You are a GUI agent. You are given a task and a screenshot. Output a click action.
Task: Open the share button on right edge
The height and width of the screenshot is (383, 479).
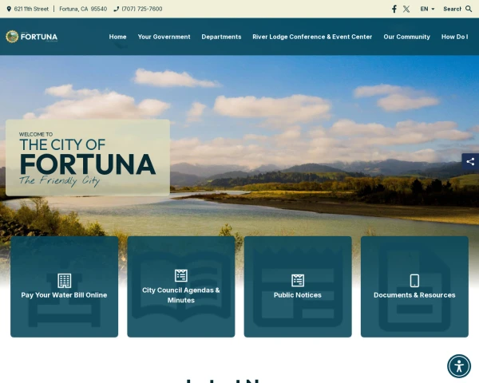470,161
